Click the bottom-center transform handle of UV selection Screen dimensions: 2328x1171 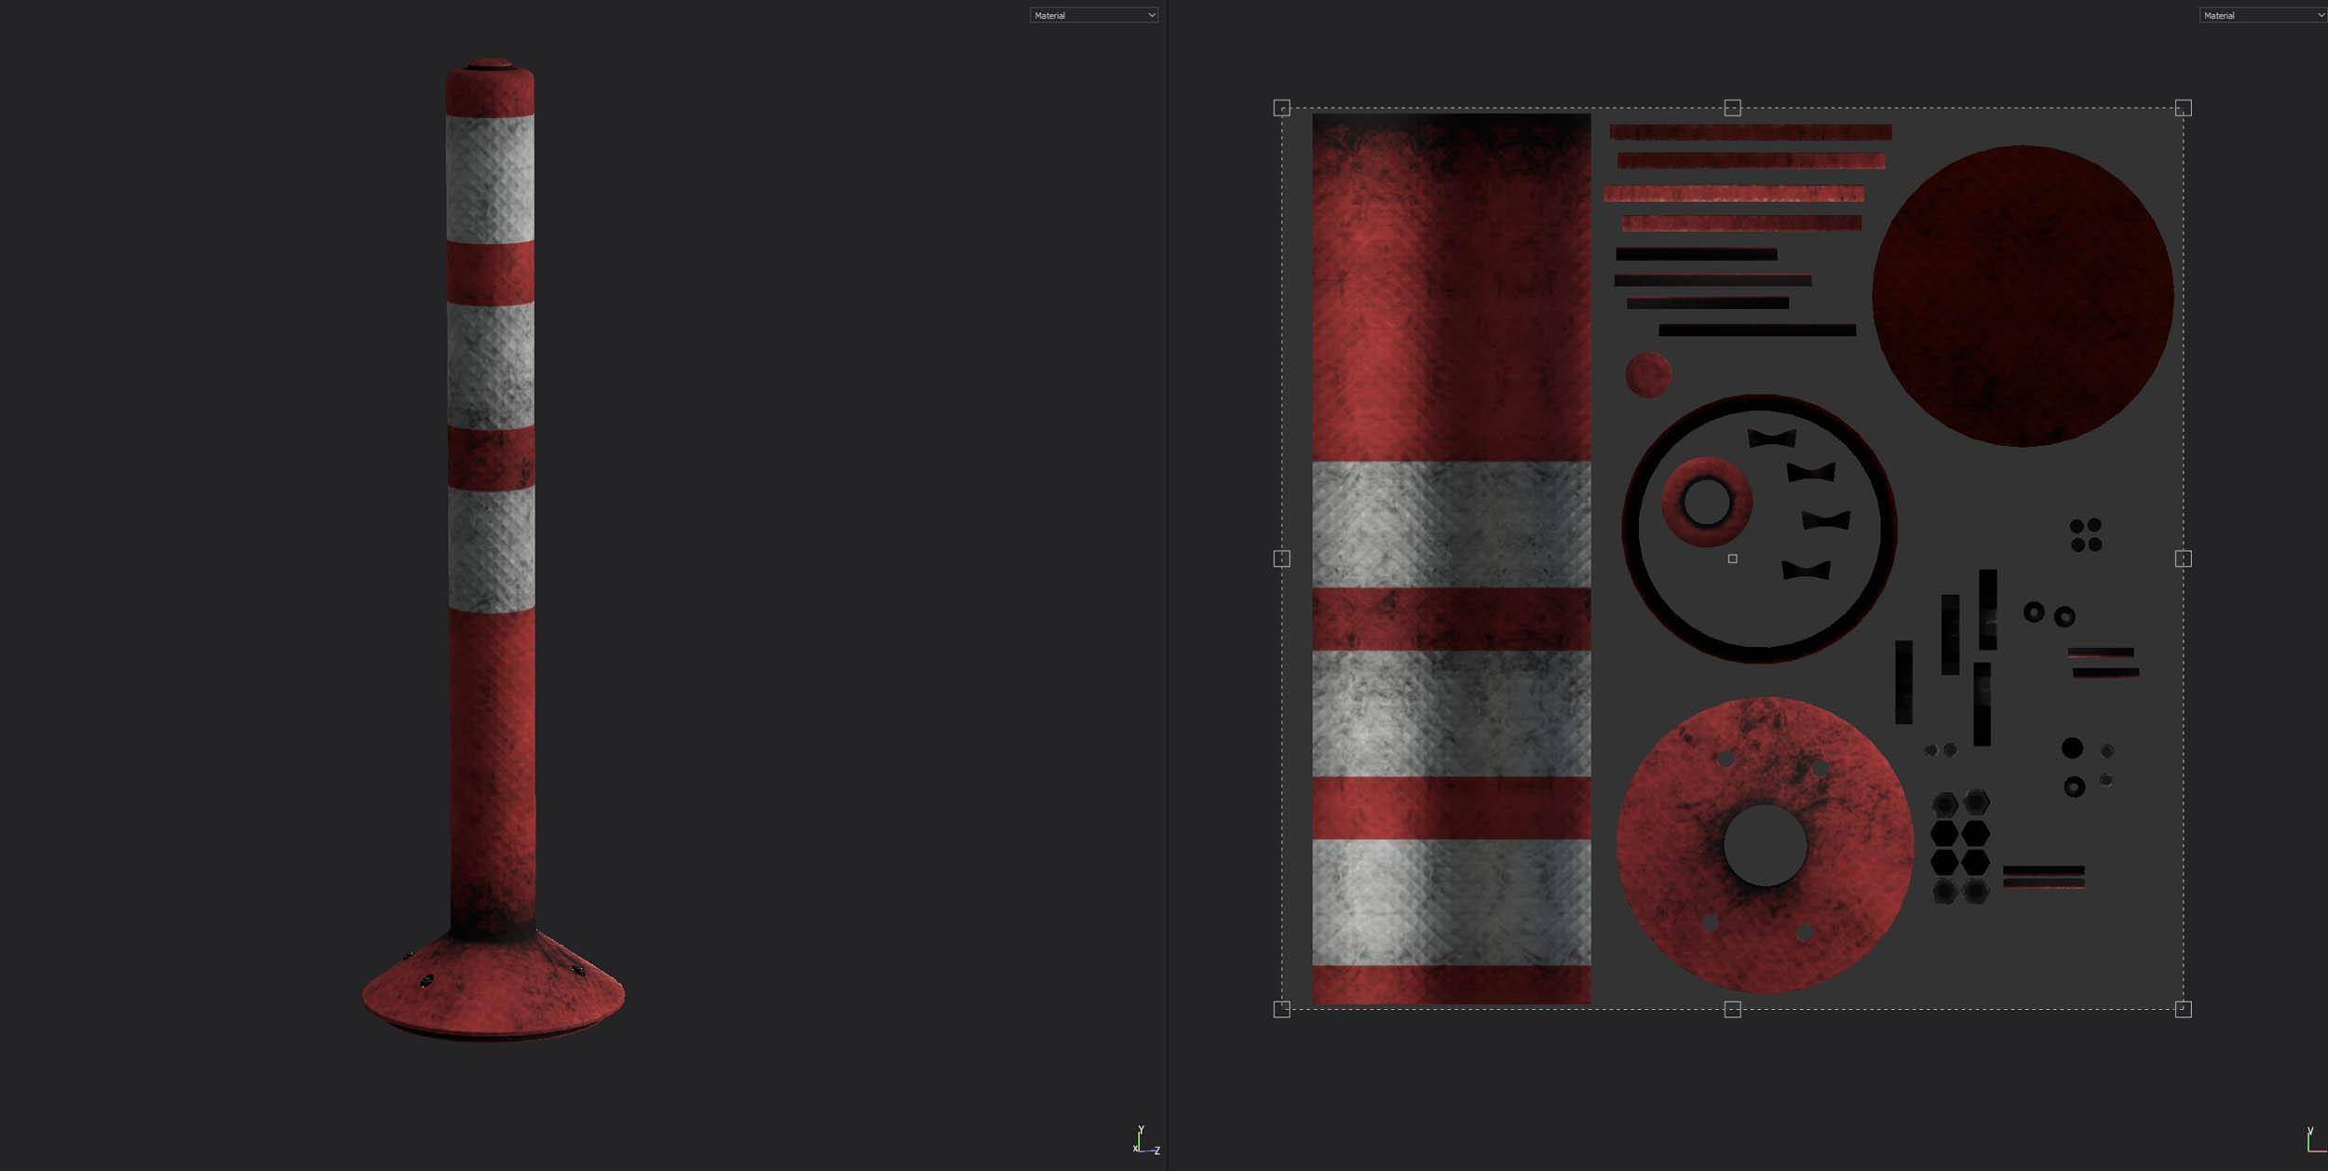(x=1732, y=1009)
